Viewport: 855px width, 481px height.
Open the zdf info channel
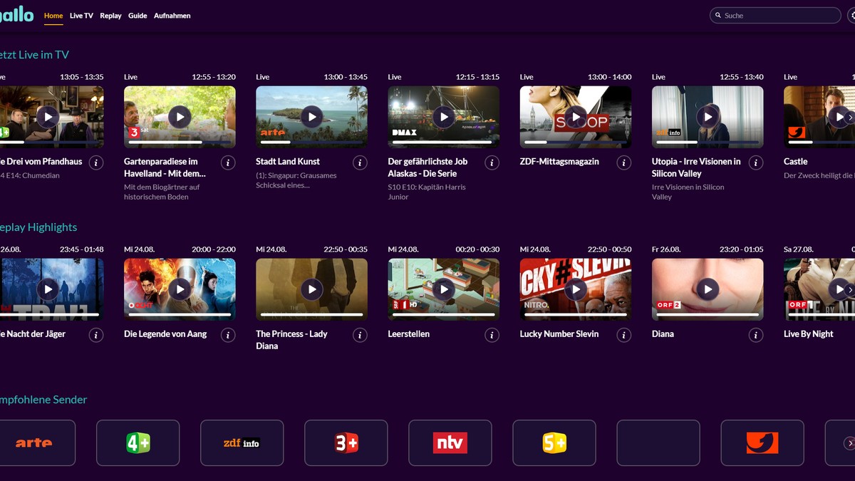pyautogui.click(x=242, y=443)
